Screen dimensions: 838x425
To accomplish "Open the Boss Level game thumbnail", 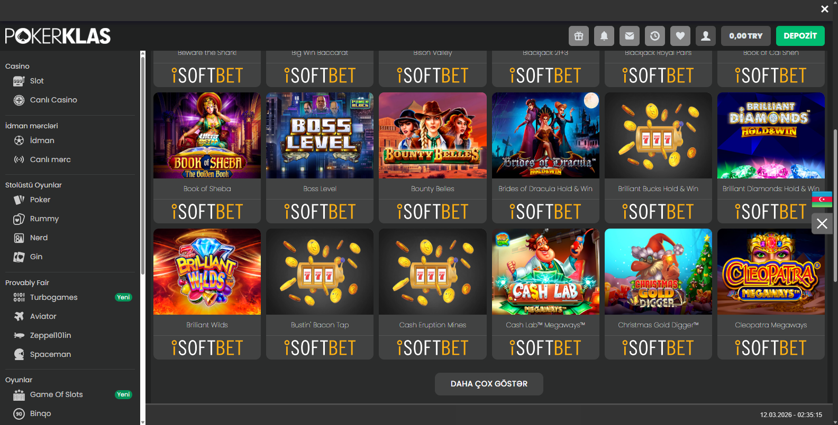I will tap(320, 136).
